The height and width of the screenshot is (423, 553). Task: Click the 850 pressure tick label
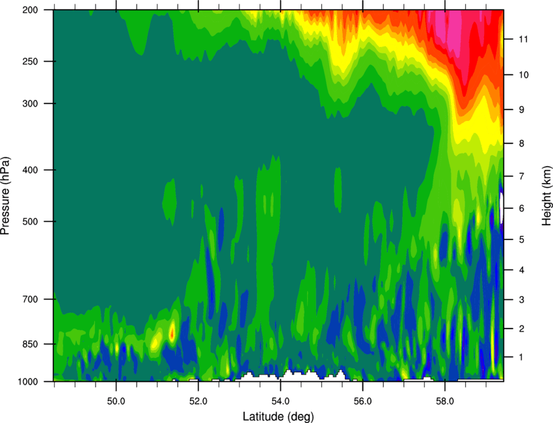[x=31, y=344]
